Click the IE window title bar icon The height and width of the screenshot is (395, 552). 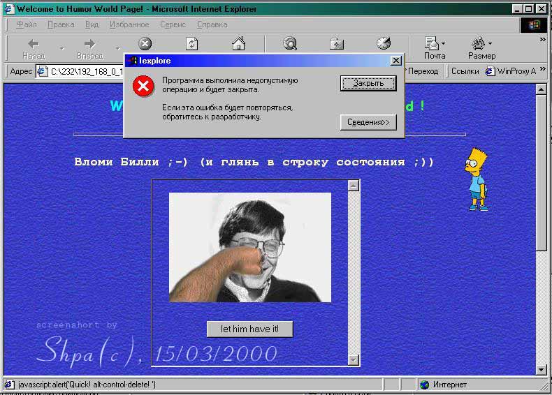coord(9,9)
